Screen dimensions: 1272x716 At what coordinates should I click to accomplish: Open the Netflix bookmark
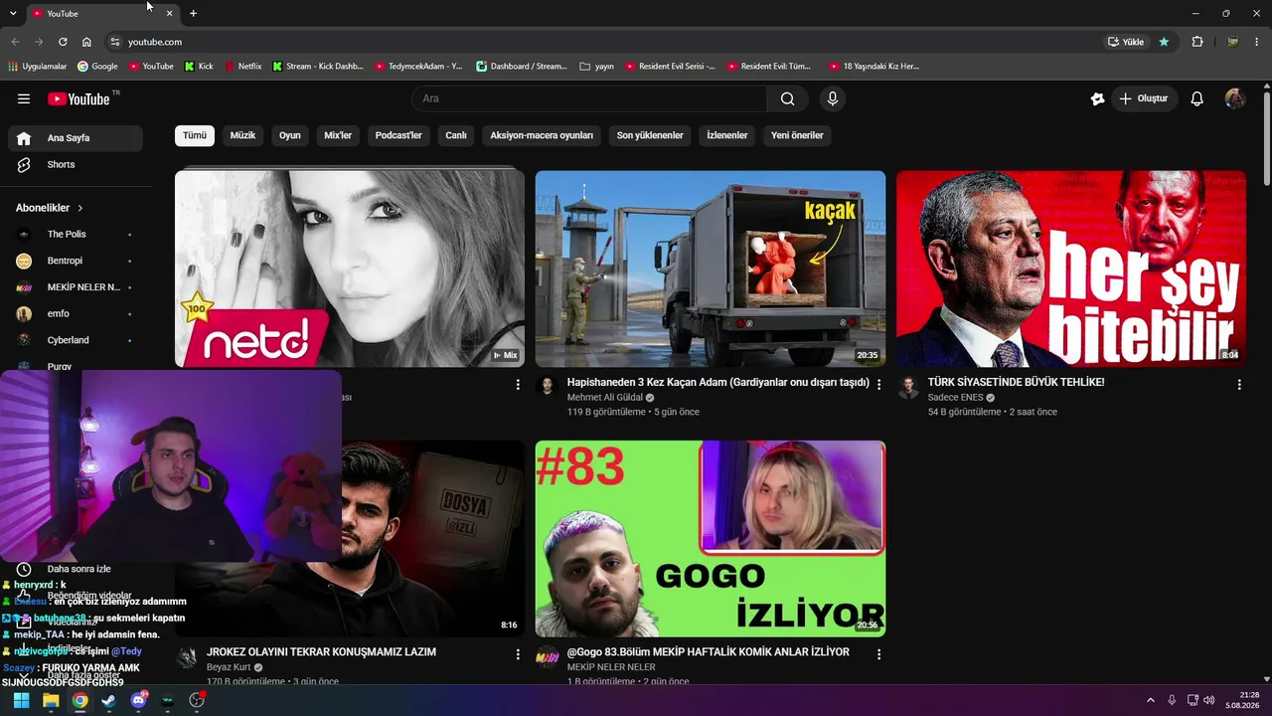(243, 67)
